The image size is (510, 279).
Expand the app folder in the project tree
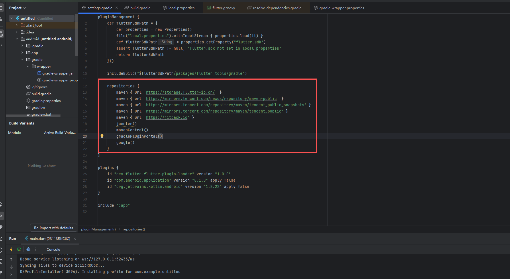tap(22, 53)
